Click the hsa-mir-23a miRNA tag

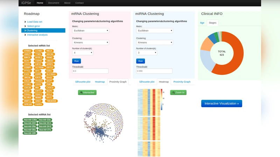tap(45, 120)
